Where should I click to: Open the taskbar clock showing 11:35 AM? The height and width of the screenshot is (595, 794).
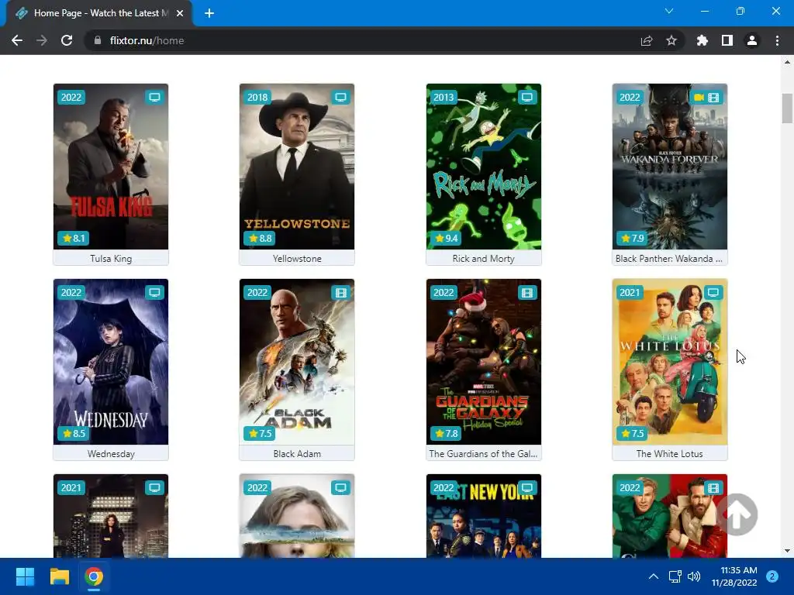point(734,576)
